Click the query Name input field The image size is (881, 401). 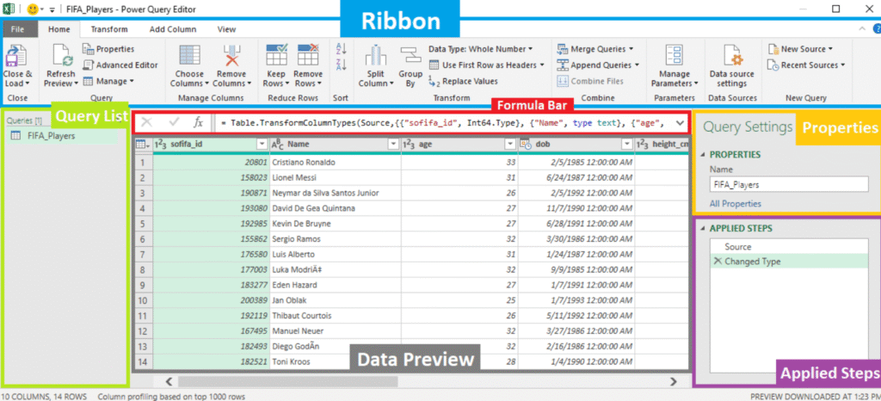point(789,184)
